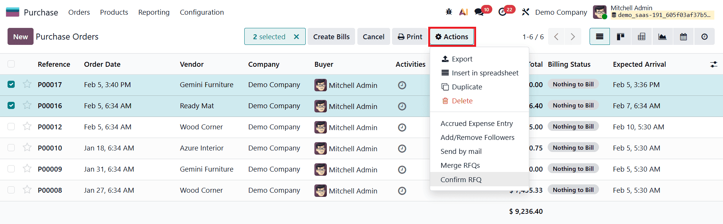This screenshot has width=723, height=224.
Task: Choose Delete from Actions menu
Action: 479,101
